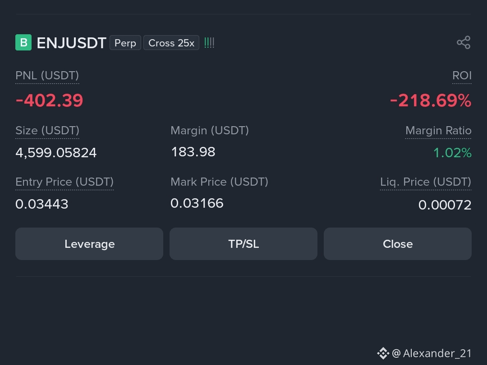Click the PNL (USDT) label
Image resolution: width=487 pixels, height=365 pixels.
(47, 75)
